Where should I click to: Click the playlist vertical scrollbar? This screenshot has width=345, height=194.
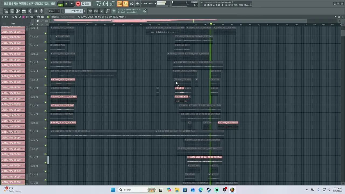(343, 33)
